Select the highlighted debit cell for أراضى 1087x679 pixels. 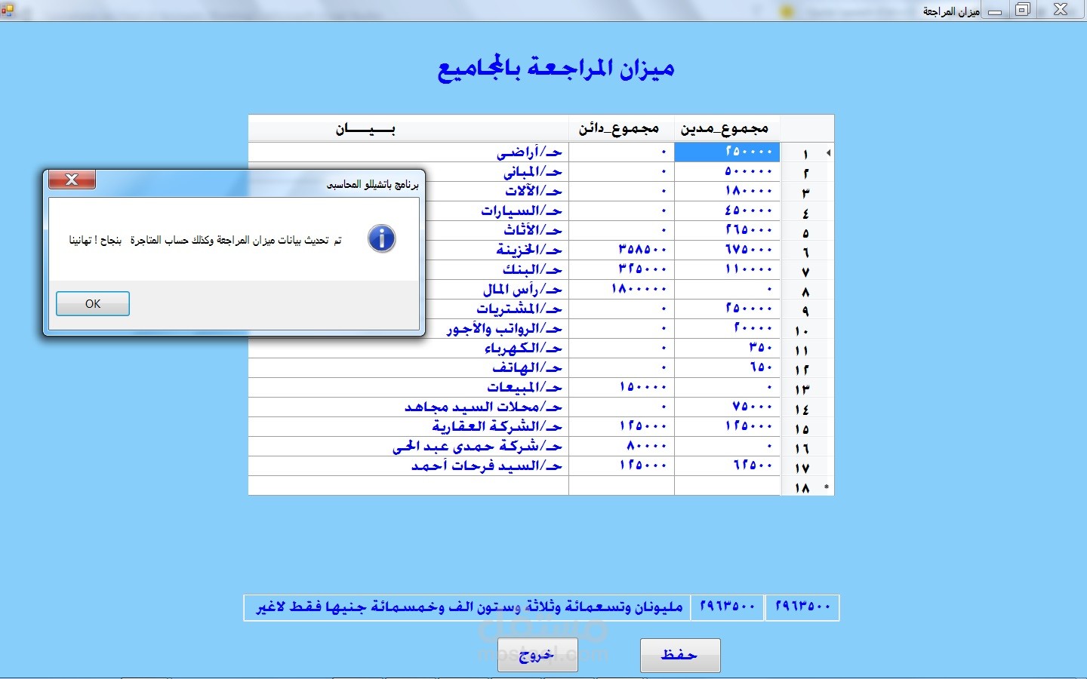[x=727, y=152]
